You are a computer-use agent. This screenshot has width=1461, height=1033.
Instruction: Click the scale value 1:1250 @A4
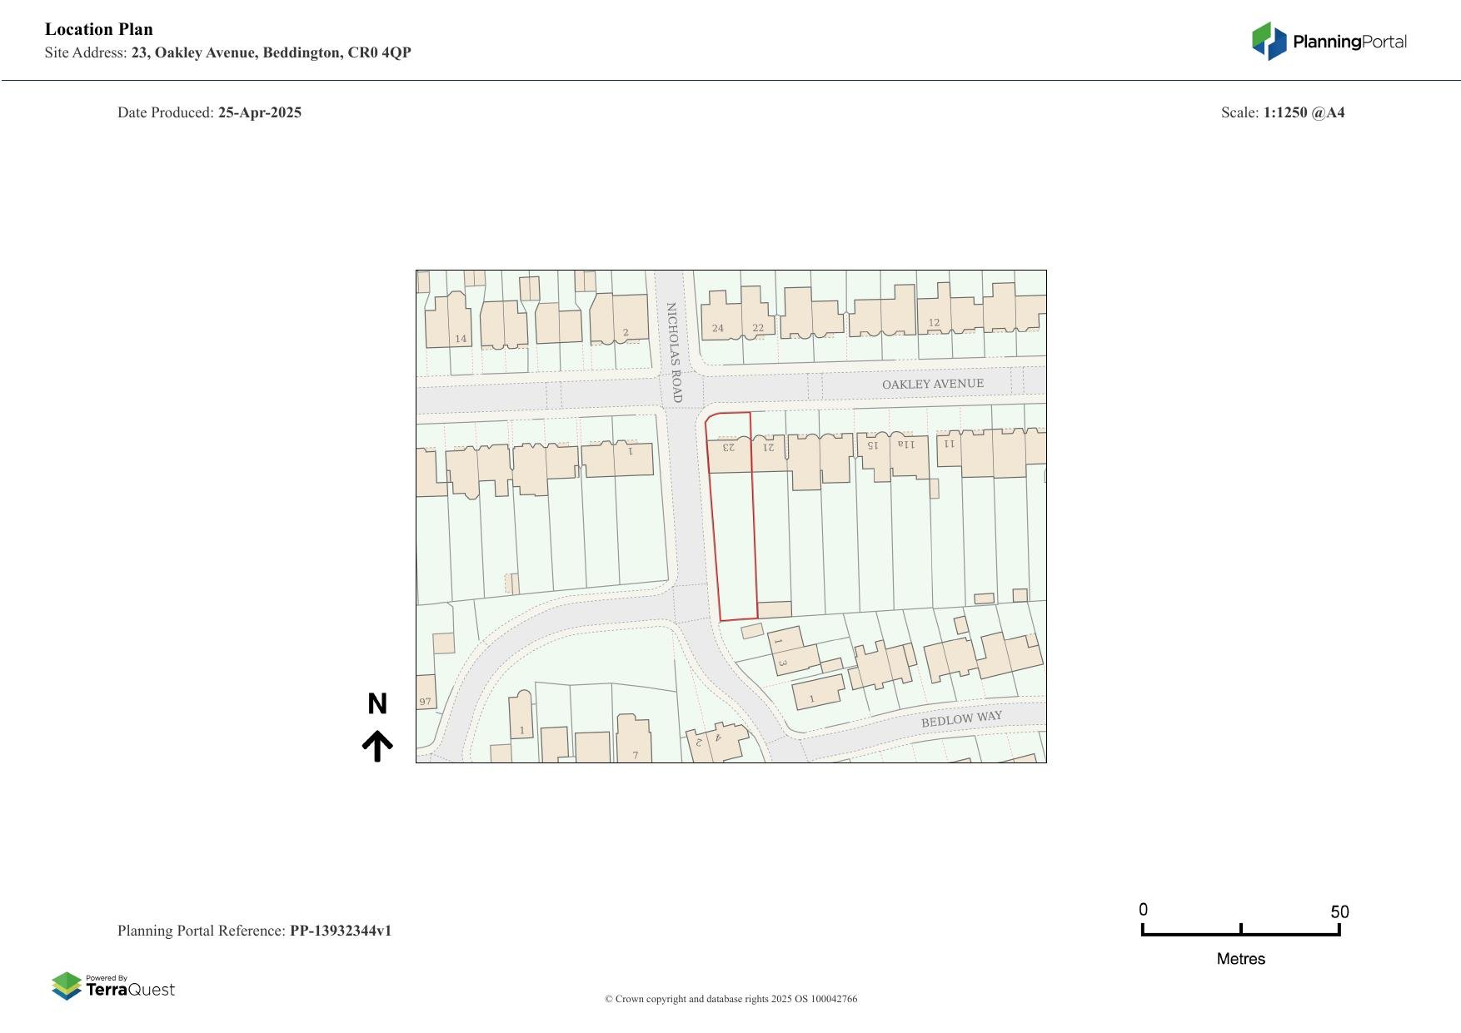tap(1304, 112)
